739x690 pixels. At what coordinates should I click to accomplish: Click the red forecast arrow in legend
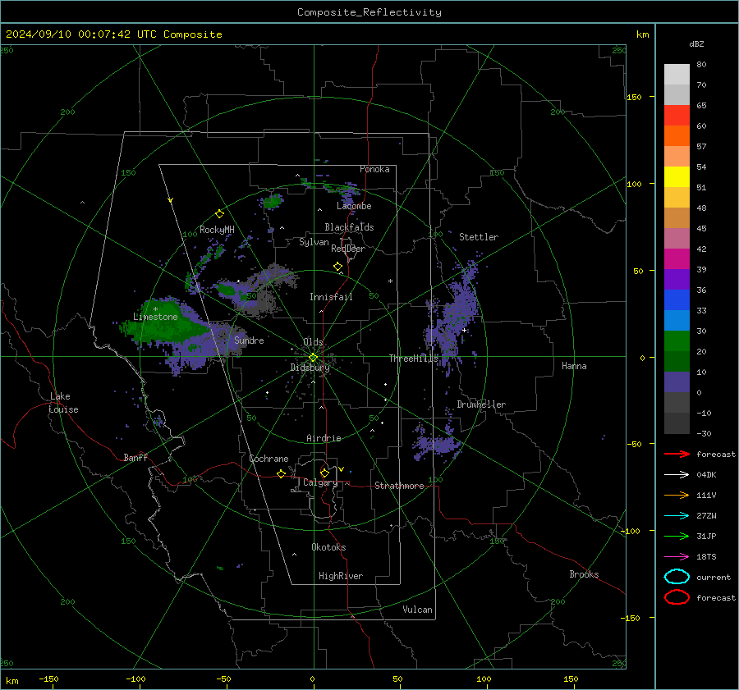(x=677, y=454)
